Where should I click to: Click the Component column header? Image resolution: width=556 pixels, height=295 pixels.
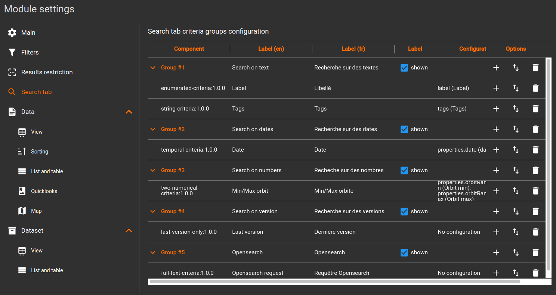[189, 49]
